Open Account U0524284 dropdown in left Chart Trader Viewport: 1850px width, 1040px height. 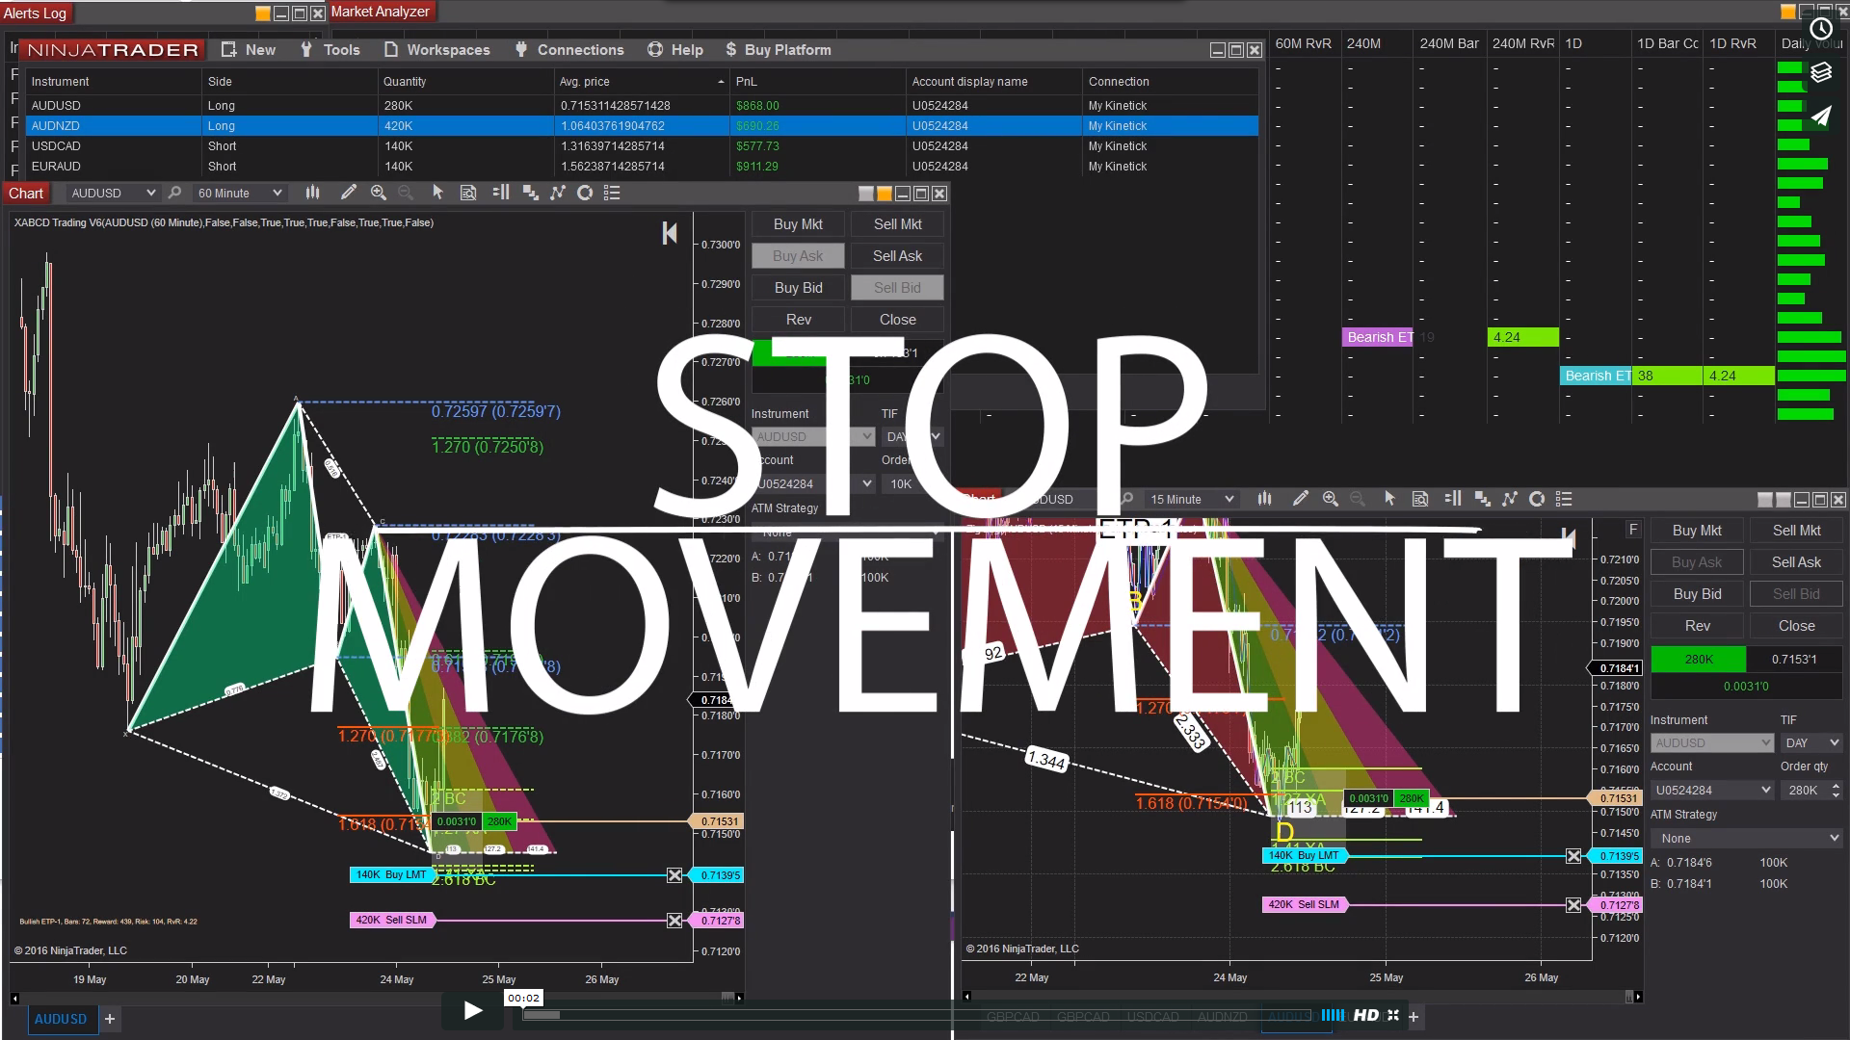click(x=813, y=483)
